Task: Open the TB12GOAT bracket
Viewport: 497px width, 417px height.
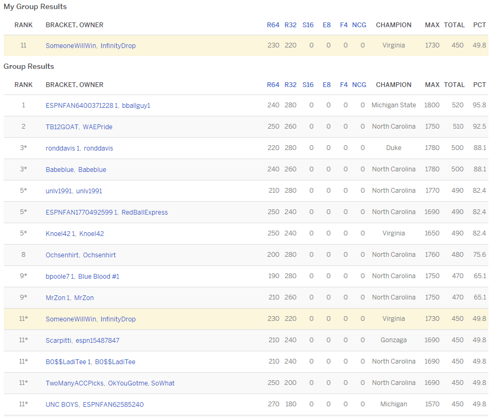Action: 62,127
